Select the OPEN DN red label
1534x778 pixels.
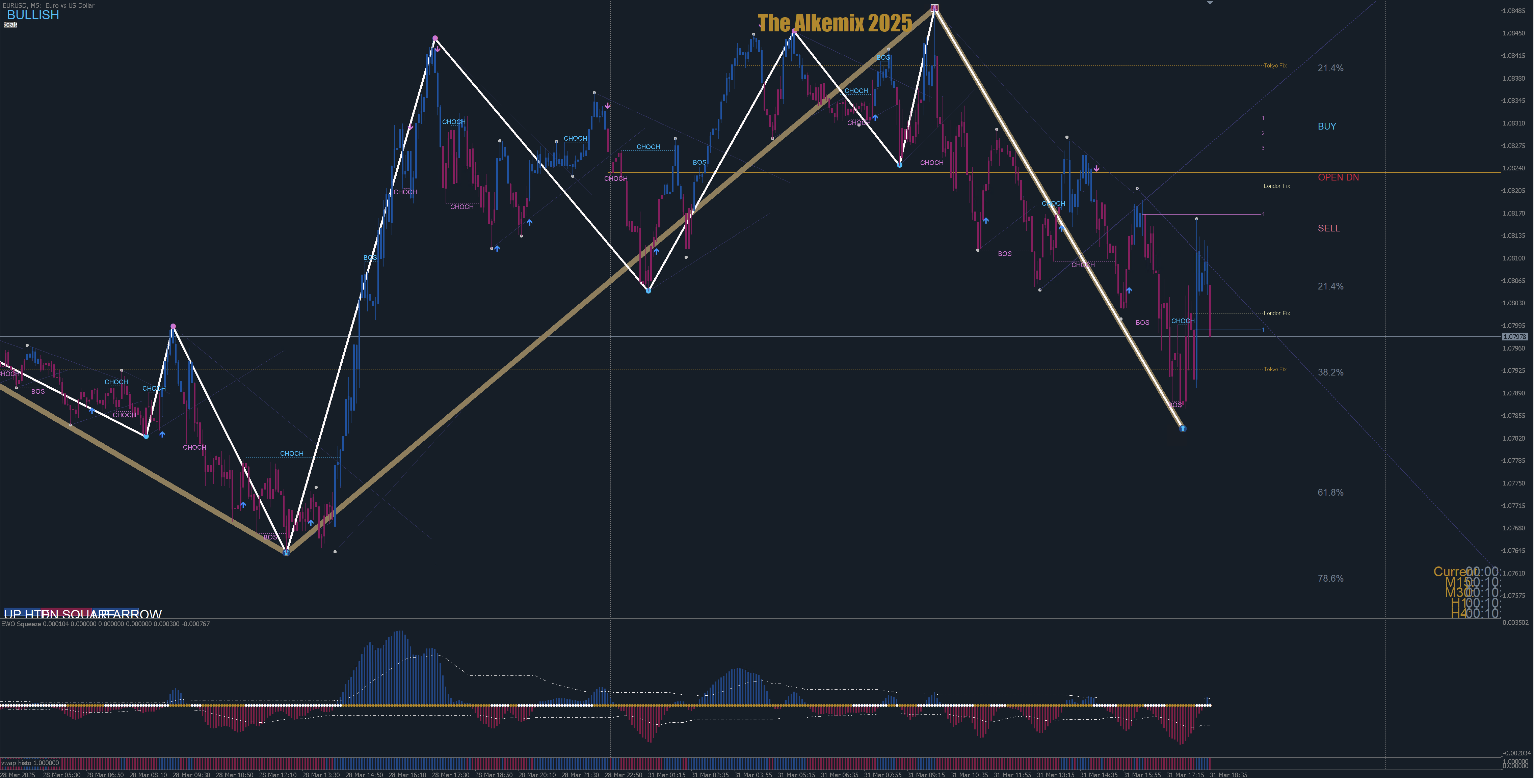1338,177
